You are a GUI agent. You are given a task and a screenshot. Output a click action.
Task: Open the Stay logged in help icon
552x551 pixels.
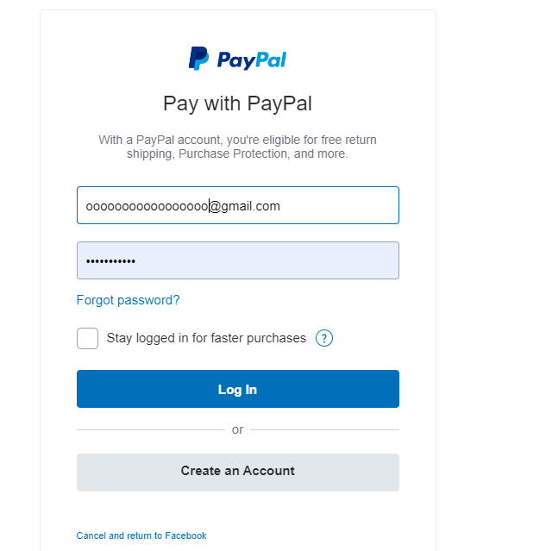click(x=324, y=338)
